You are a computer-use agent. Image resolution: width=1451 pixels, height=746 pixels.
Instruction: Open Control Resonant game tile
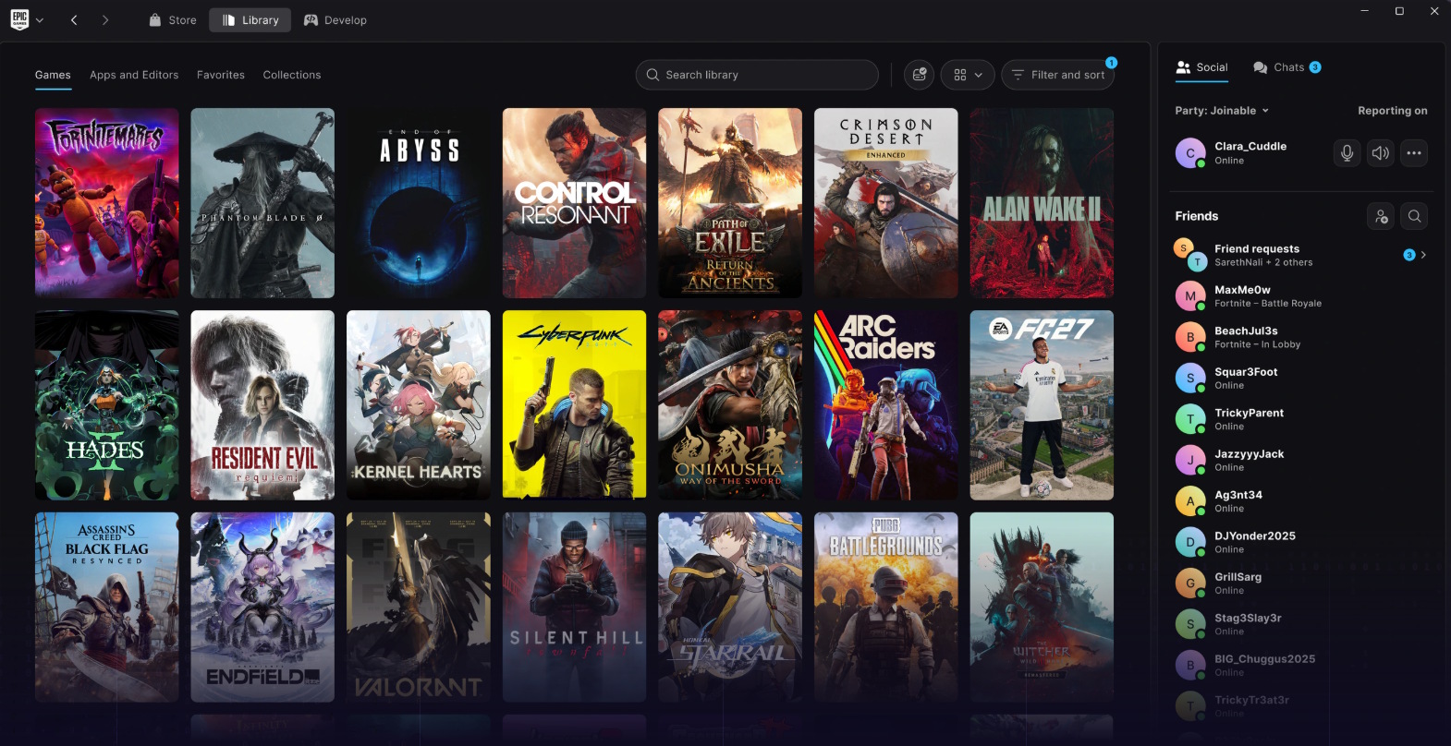(574, 203)
